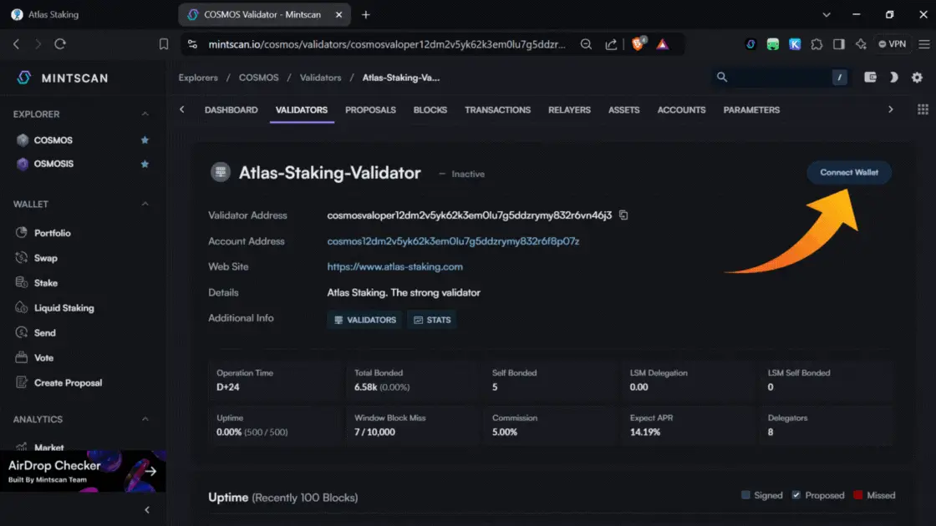Toggle the Signed checkbox in Uptime legend
This screenshot has width=936, height=526.
[745, 495]
